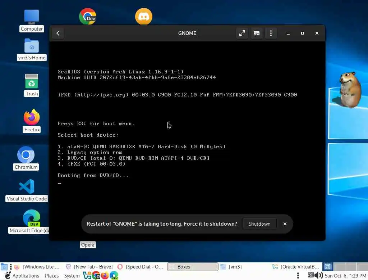Click the notification area handle dots
The height and width of the screenshot is (280, 368).
point(298,276)
